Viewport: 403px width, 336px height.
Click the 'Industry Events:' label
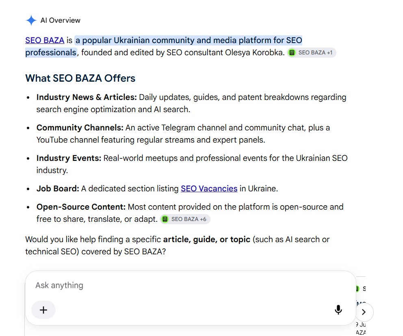(69, 158)
